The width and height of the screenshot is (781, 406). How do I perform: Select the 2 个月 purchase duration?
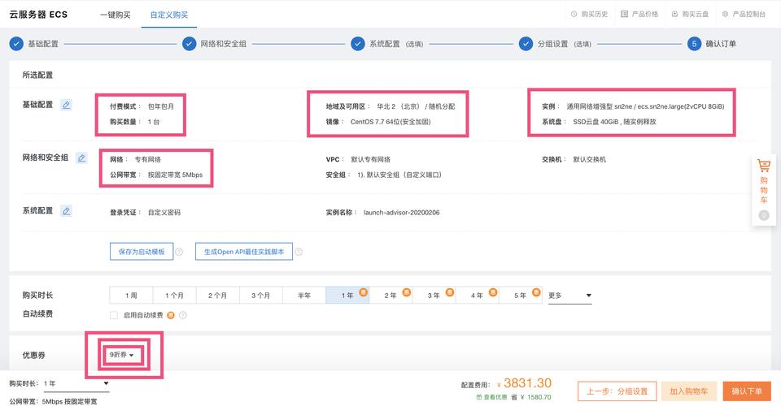coord(218,296)
